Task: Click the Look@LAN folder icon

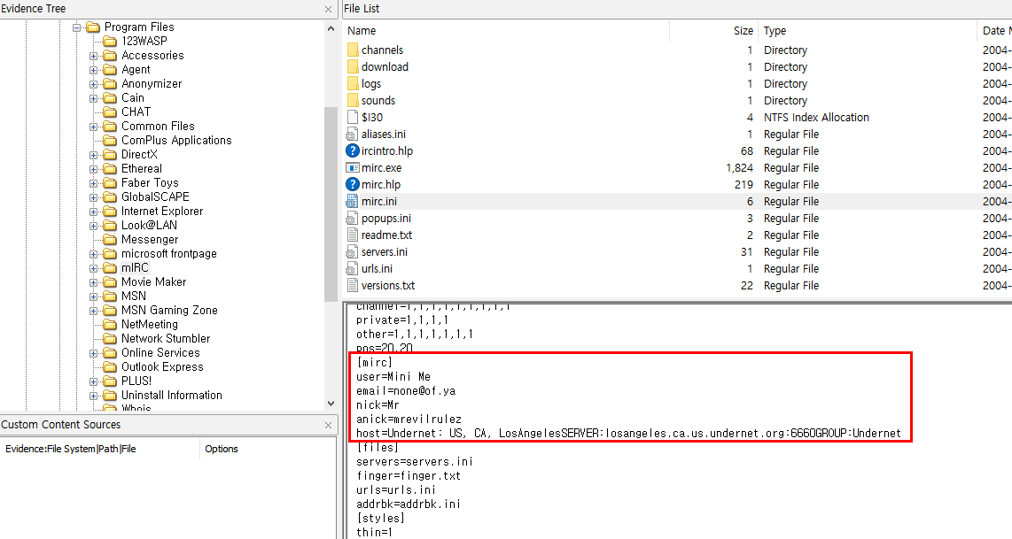Action: pos(111,226)
